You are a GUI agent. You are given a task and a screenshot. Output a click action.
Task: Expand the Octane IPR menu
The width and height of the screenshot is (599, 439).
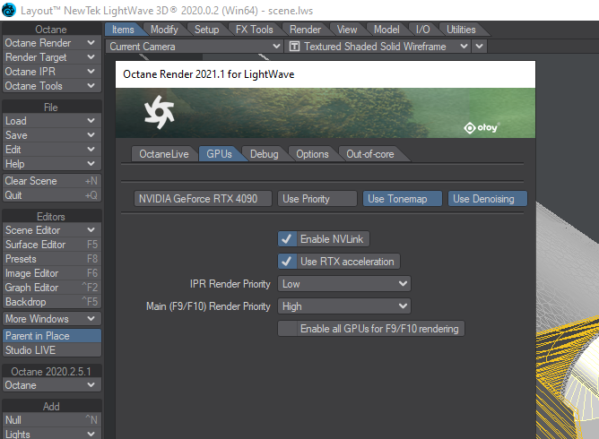pyautogui.click(x=52, y=72)
